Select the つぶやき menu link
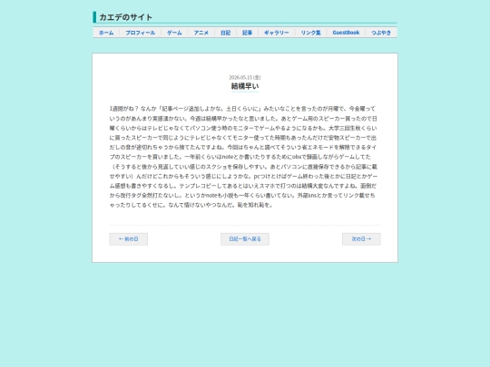The width and height of the screenshot is (490, 367). 381,33
